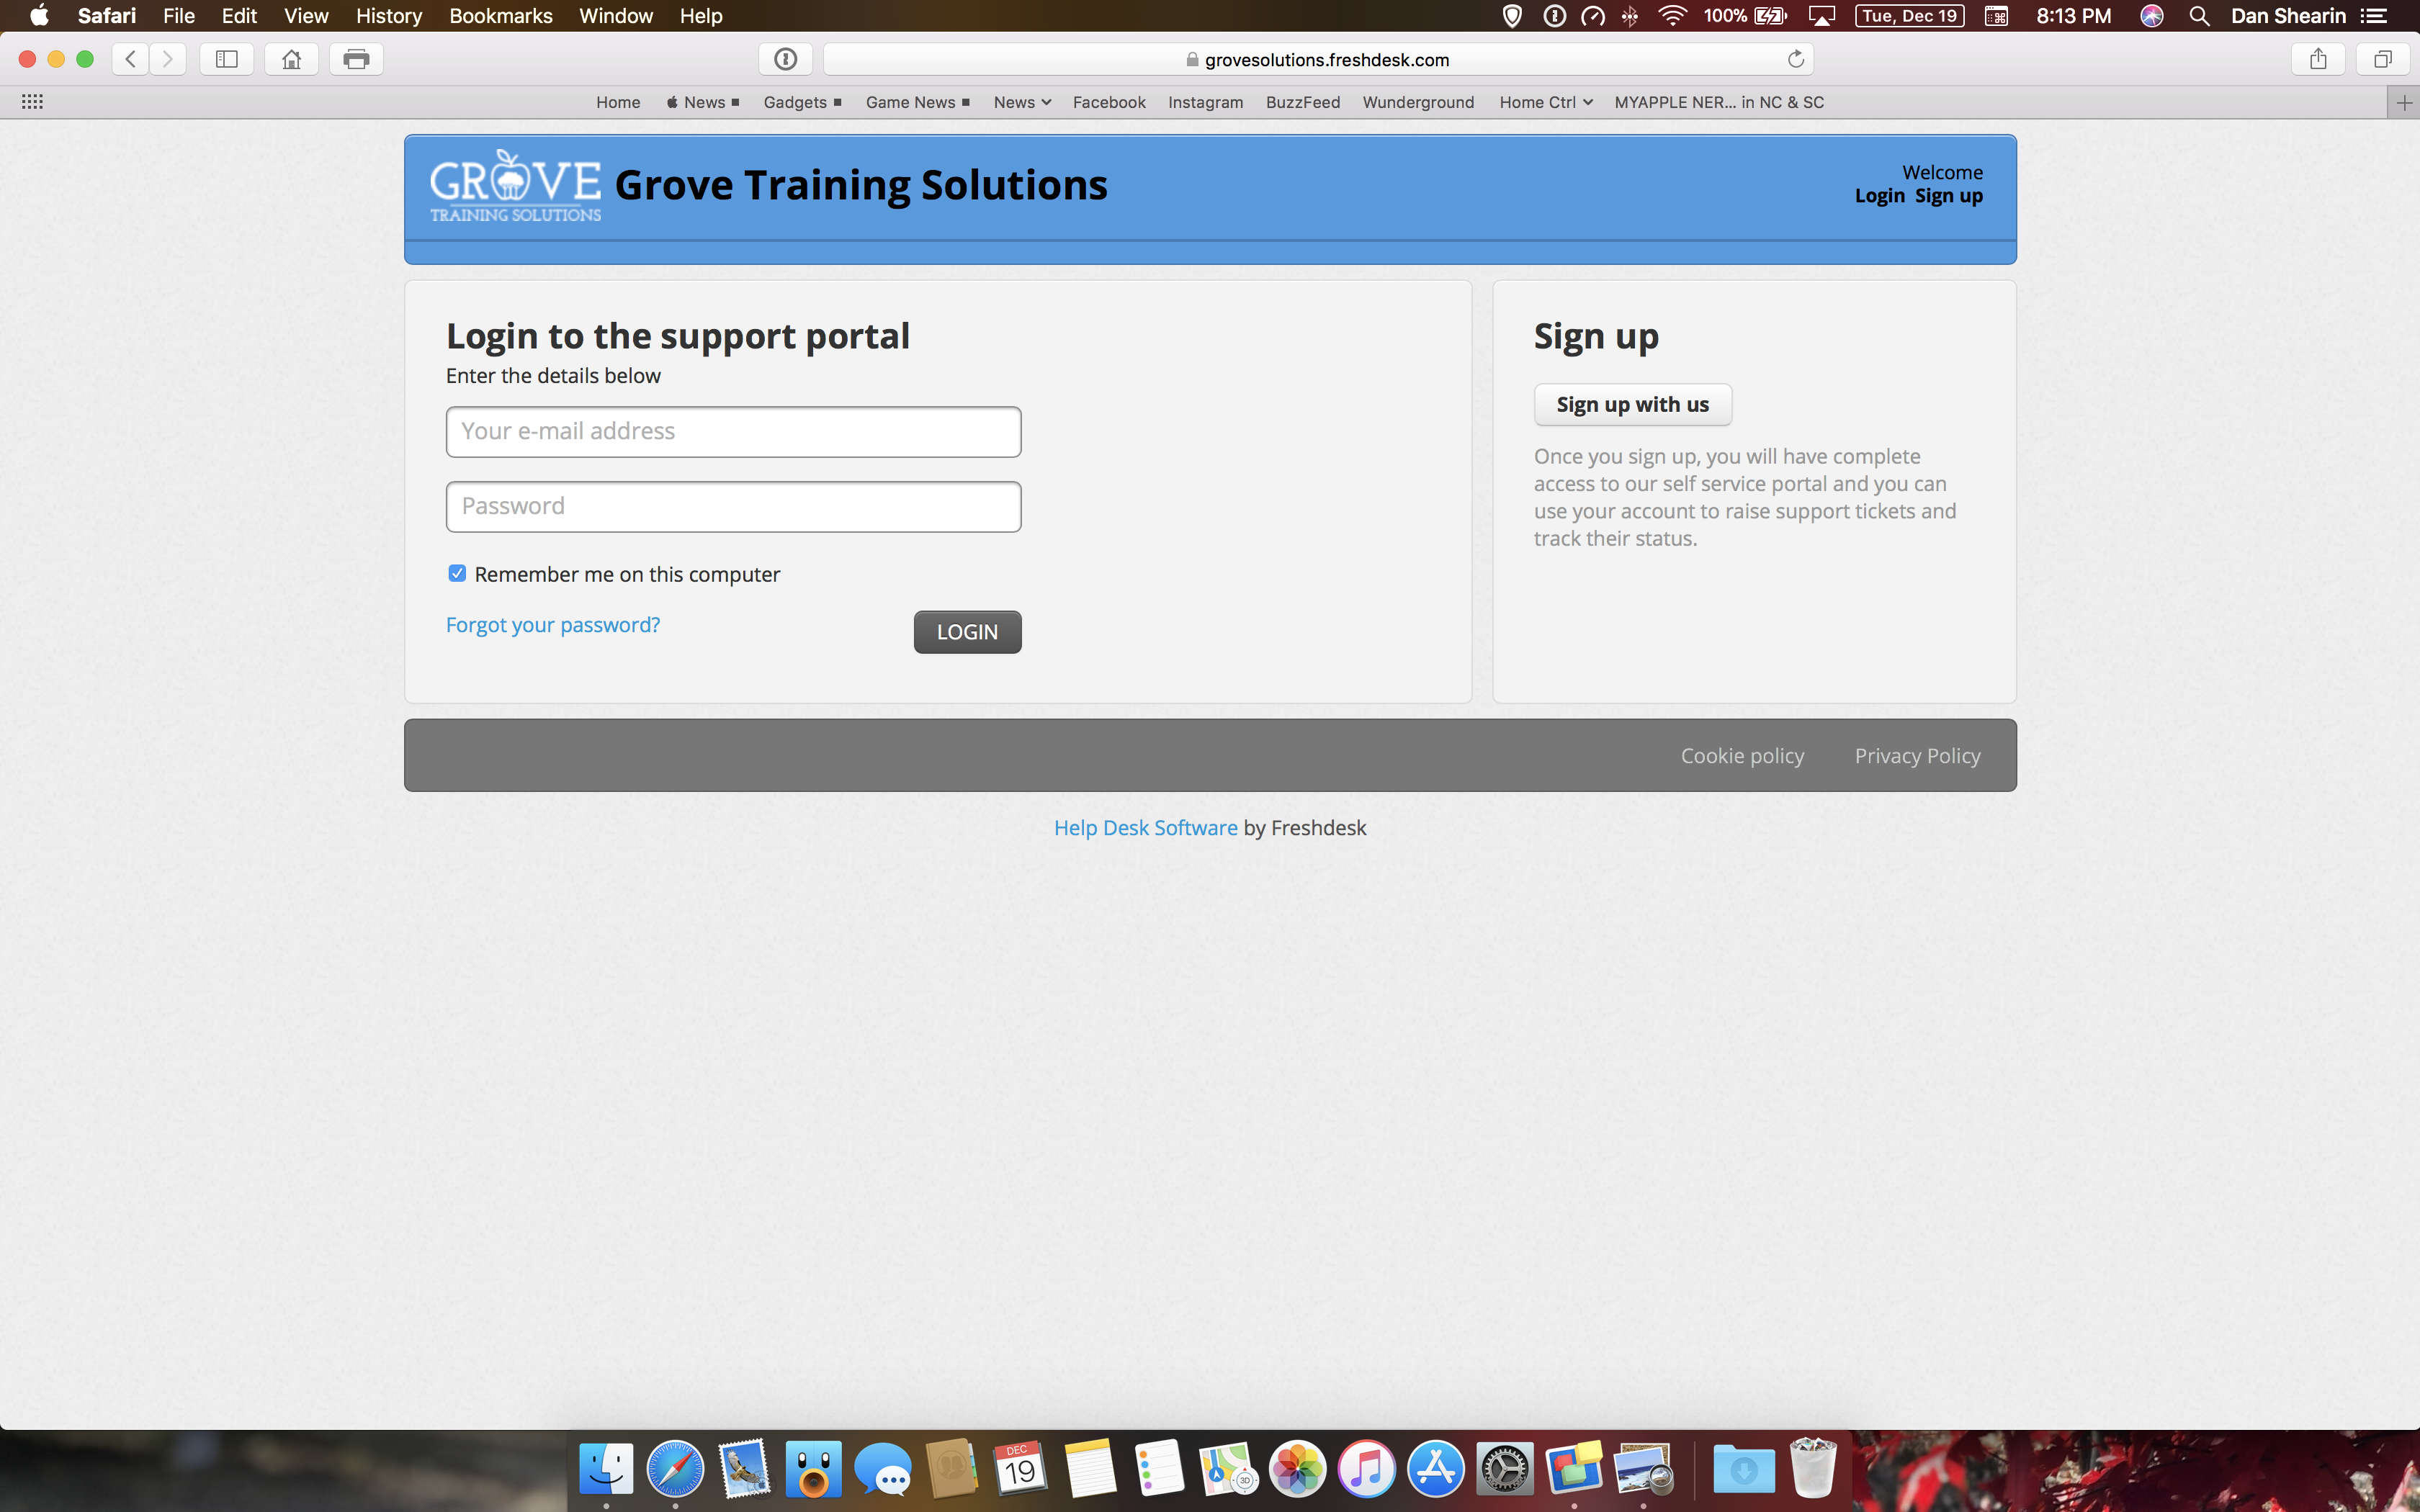Screen dimensions: 2420x1512
Task: Open the Tue, Dec 19 date menu
Action: [1909, 16]
